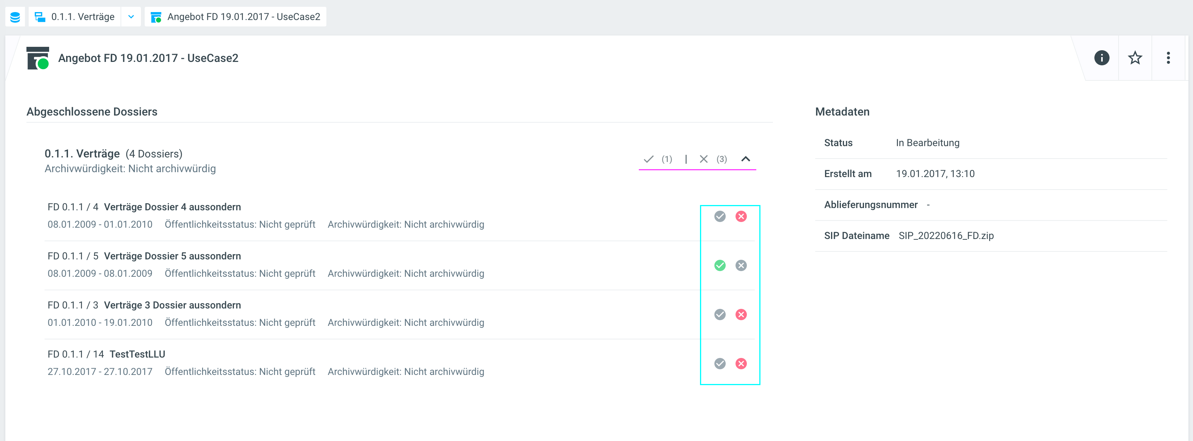Collapse the 0.1.1. Verträge dossier group
The height and width of the screenshot is (441, 1193).
(745, 159)
